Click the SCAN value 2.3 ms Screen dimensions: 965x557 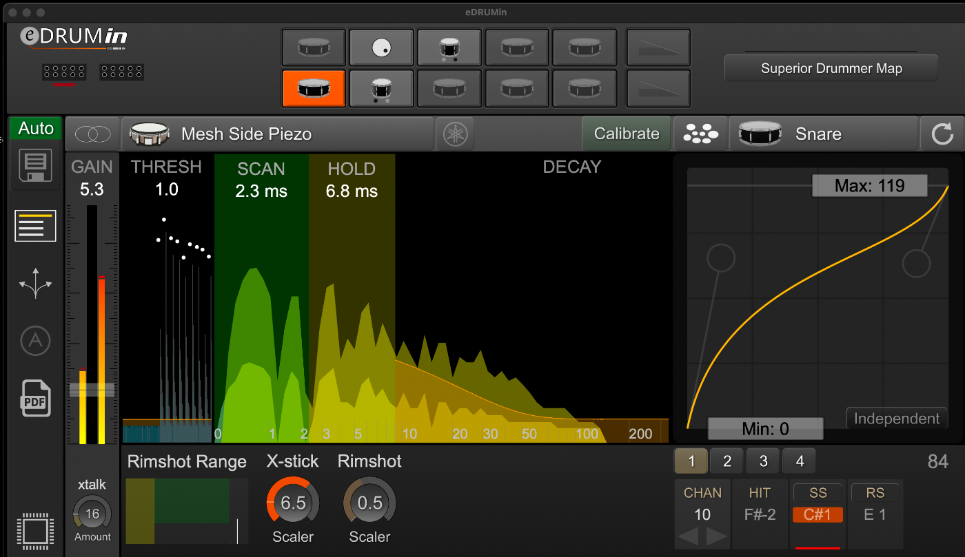tap(261, 191)
